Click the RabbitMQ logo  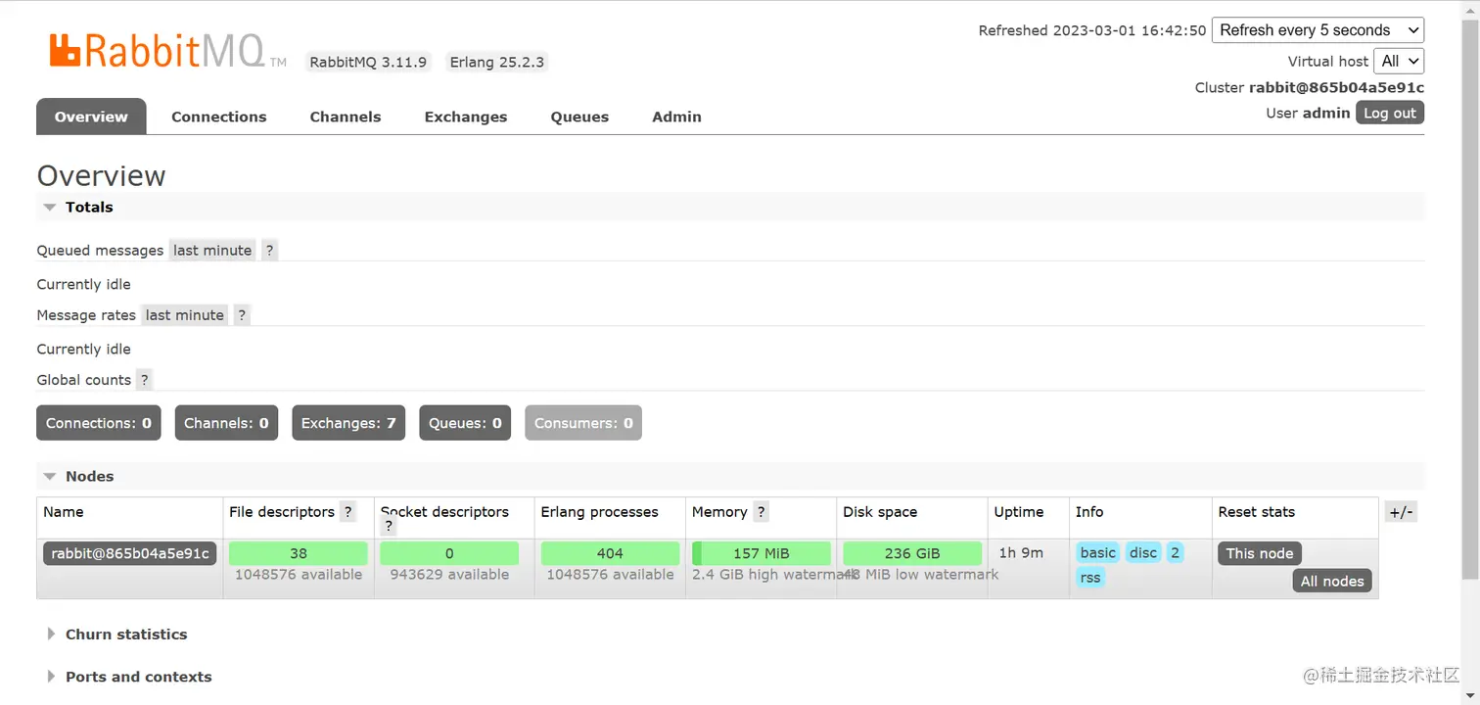coord(168,52)
